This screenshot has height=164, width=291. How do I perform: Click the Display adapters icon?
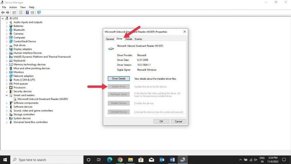click(x=11, y=49)
